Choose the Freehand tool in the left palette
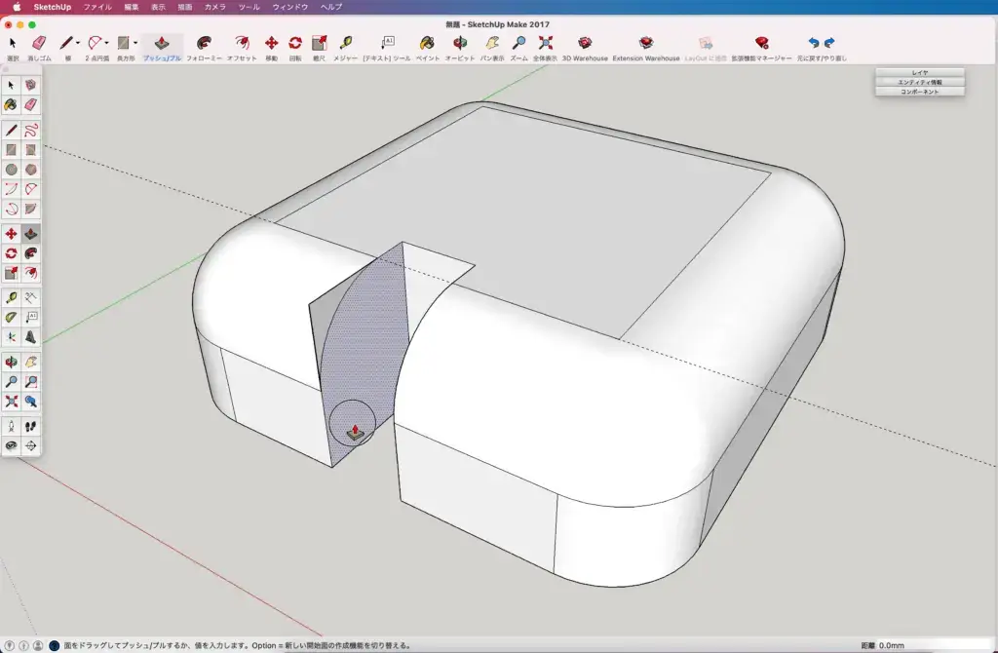The height and width of the screenshot is (653, 998). [x=30, y=130]
